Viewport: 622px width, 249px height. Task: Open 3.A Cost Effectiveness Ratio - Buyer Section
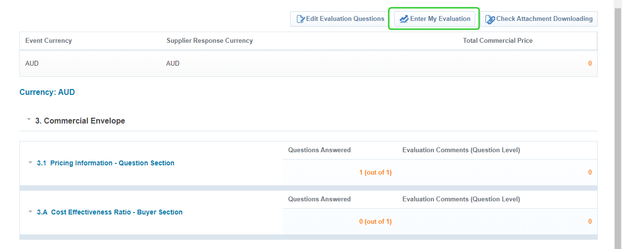[x=116, y=212]
